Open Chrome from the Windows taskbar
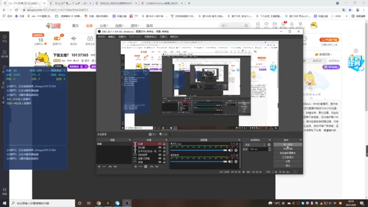Image resolution: width=368 pixels, height=207 pixels. (98, 203)
